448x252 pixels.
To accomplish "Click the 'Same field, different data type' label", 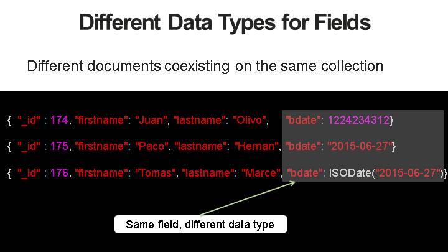I will point(200,225).
